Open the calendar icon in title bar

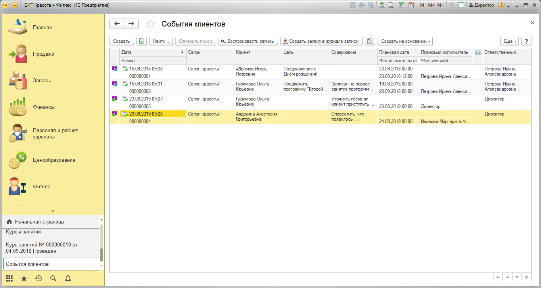pyautogui.click(x=411, y=5)
